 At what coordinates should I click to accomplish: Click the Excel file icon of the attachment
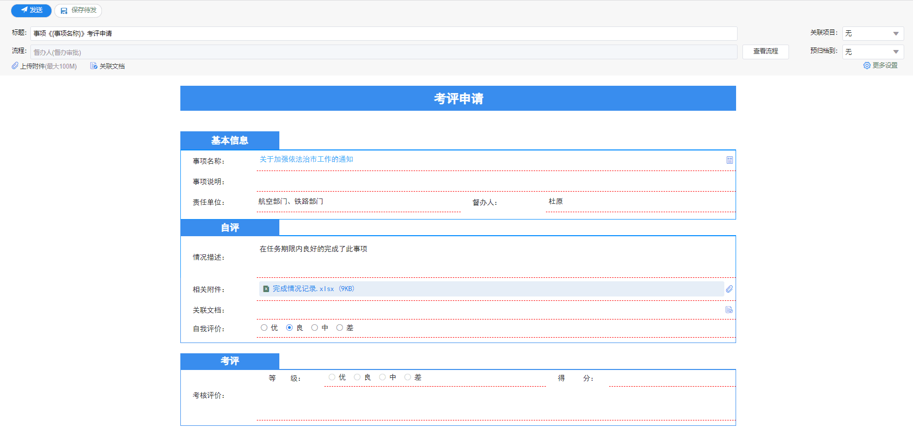click(x=266, y=289)
